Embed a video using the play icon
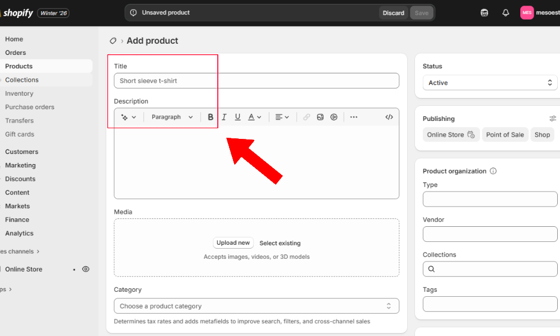The height and width of the screenshot is (336, 560). point(333,116)
